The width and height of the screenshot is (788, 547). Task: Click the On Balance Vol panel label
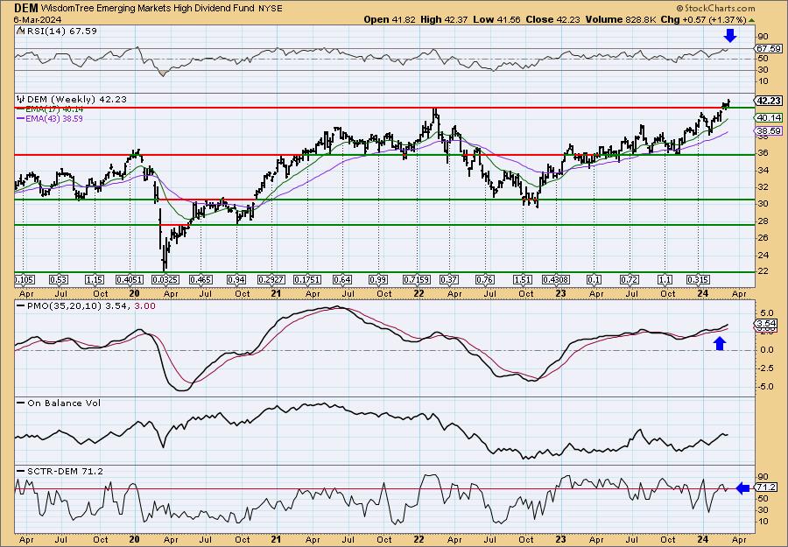(63, 403)
